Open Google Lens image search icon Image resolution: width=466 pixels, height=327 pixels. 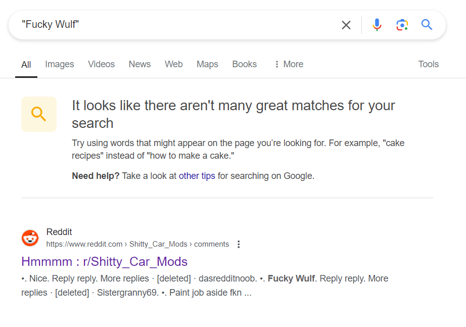402,25
